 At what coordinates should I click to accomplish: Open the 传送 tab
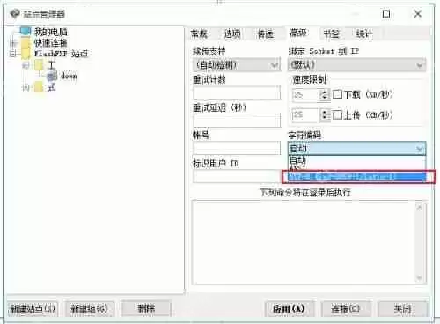tap(265, 33)
